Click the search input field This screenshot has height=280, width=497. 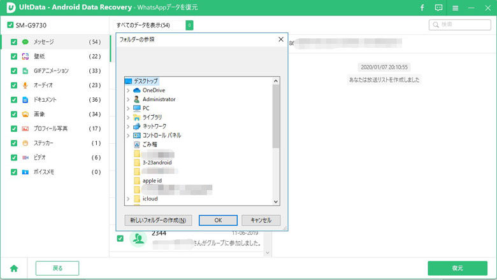(460, 25)
